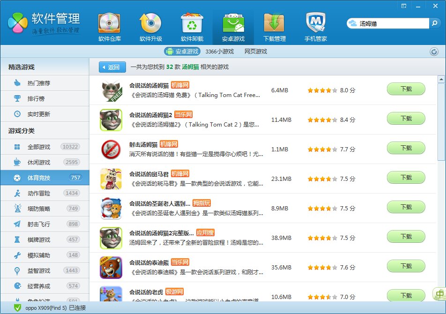Download 会说话的斑马君 game

coord(406,178)
